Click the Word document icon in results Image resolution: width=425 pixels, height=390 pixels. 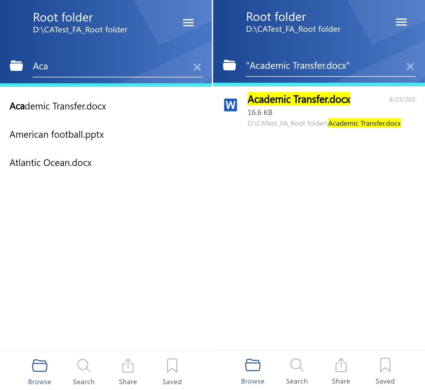click(230, 105)
